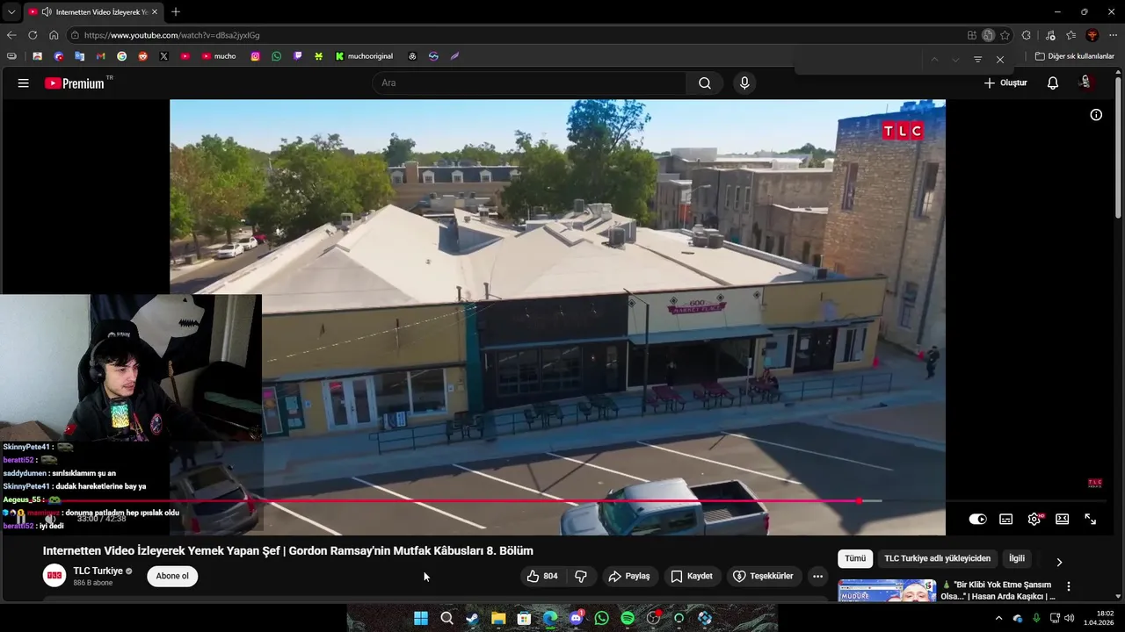Screen dimensions: 1125x632
Task: Open WhatsApp bookmark in bookmarks bar
Action: (277, 56)
